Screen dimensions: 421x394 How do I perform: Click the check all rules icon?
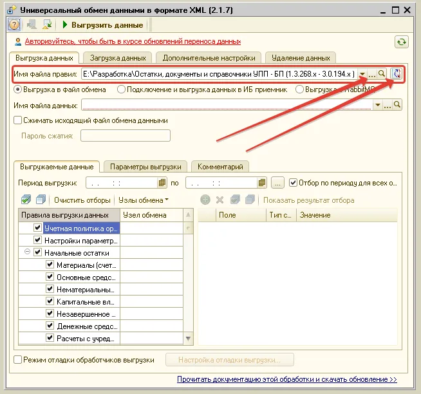click(x=26, y=200)
